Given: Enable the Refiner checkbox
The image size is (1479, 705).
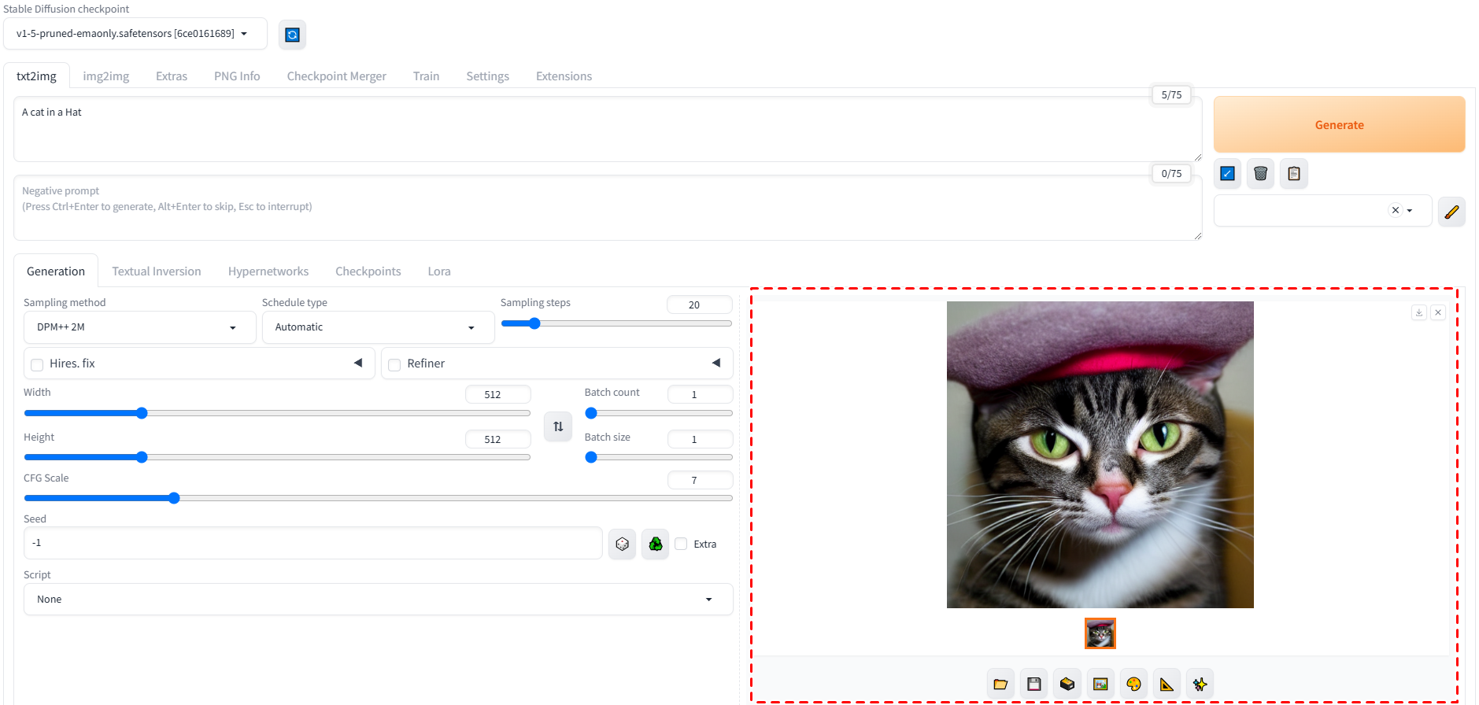Looking at the screenshot, I should click(394, 364).
